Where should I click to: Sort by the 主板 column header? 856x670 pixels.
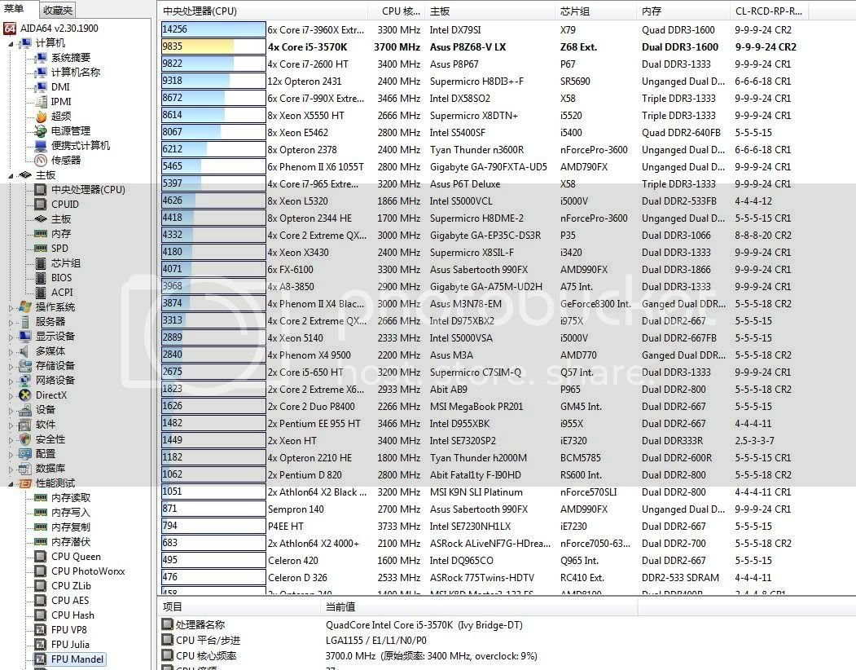440,11
